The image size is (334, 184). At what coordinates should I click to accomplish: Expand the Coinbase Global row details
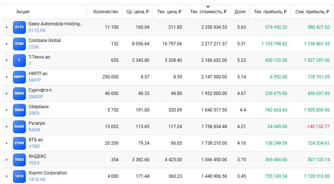point(7,44)
